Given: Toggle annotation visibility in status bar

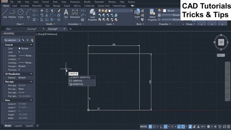Looking at the screenshot, I should click(x=190, y=127).
